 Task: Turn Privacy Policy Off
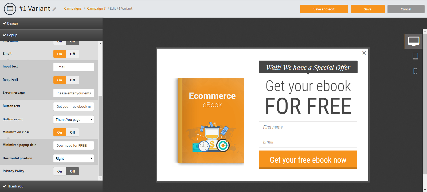73,171
